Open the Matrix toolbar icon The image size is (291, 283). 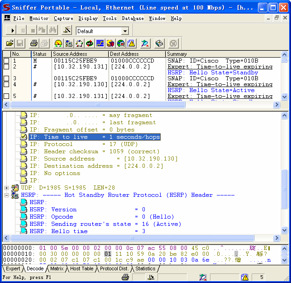coord(79,44)
